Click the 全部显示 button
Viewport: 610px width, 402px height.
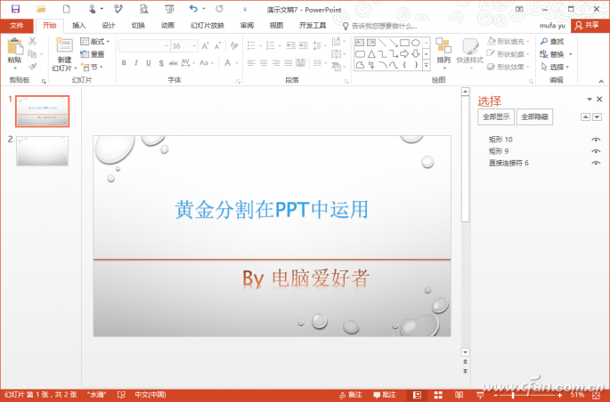(496, 117)
